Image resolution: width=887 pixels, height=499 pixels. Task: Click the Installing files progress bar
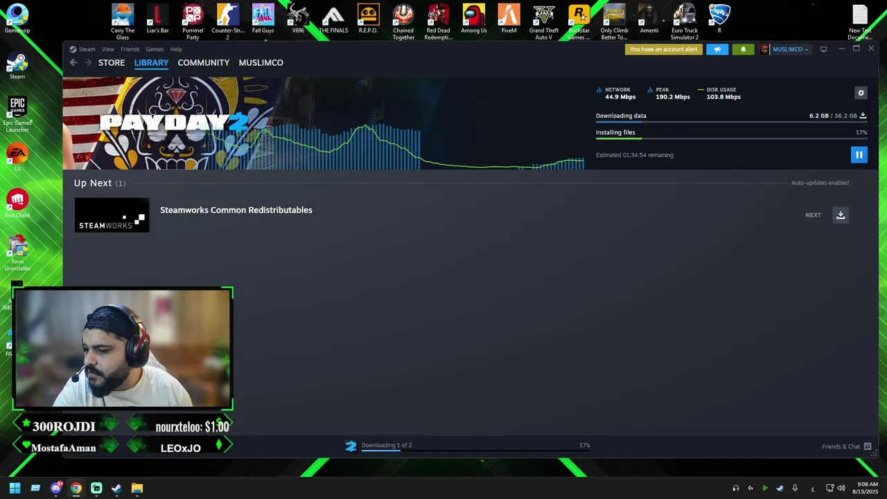pyautogui.click(x=731, y=139)
